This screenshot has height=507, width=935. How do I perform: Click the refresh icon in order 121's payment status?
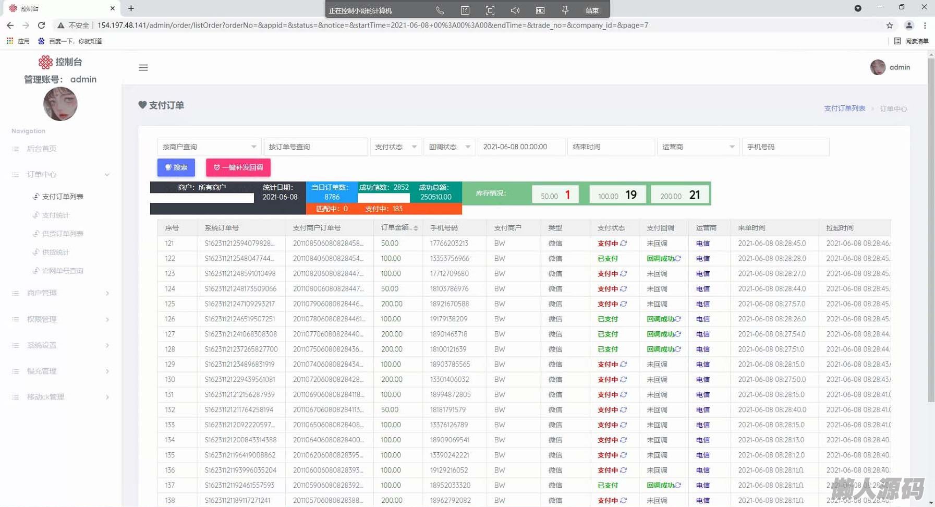(x=624, y=244)
